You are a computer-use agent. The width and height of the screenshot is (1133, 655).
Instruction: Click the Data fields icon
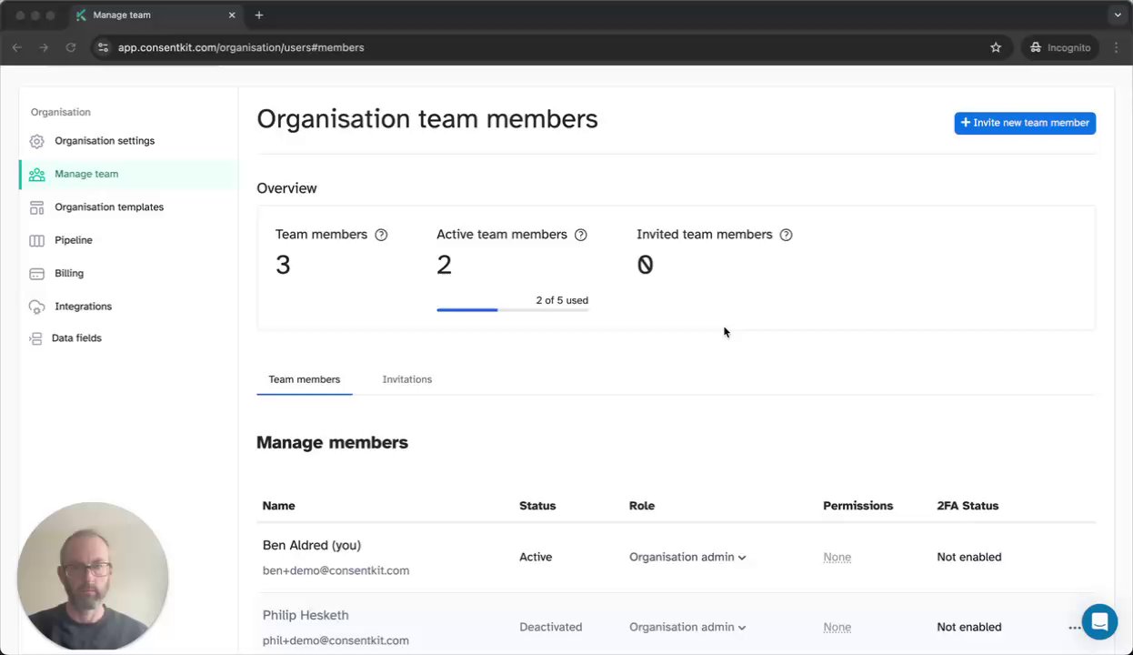(x=35, y=338)
